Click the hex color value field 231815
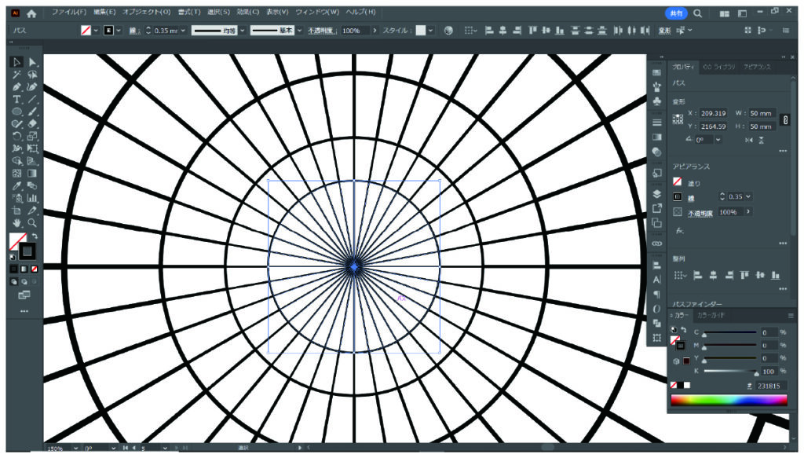Viewport: 804px width, 458px height. [771, 386]
